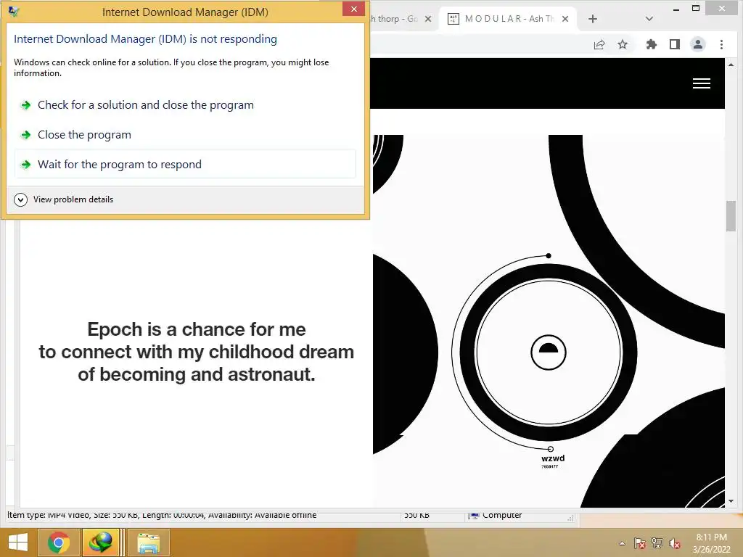Maximize the Chrome window
The image size is (743, 557).
click(x=696, y=8)
